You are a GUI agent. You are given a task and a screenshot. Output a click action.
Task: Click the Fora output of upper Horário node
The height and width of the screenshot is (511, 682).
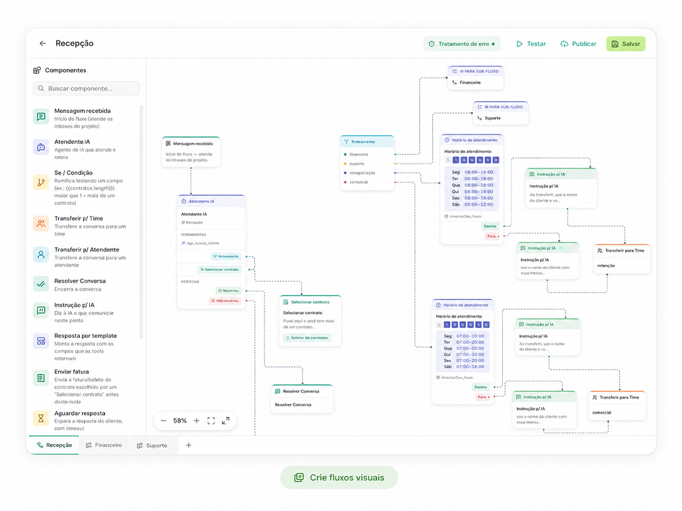(x=492, y=237)
